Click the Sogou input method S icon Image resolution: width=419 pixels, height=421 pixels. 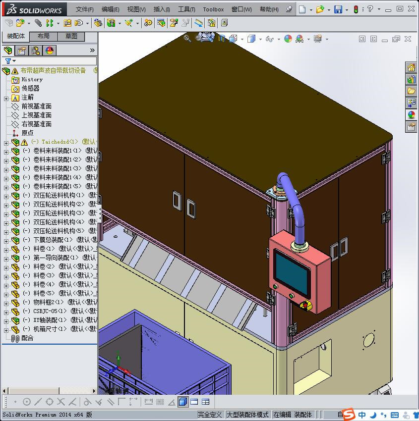point(349,414)
